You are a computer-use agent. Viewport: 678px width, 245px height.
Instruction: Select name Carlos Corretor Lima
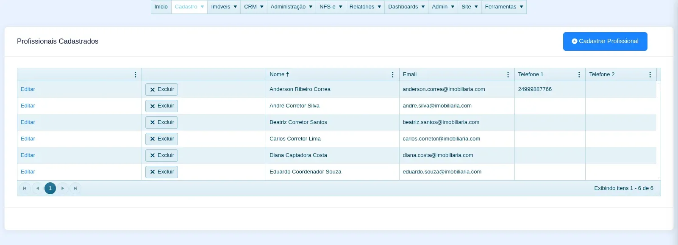[x=295, y=139]
